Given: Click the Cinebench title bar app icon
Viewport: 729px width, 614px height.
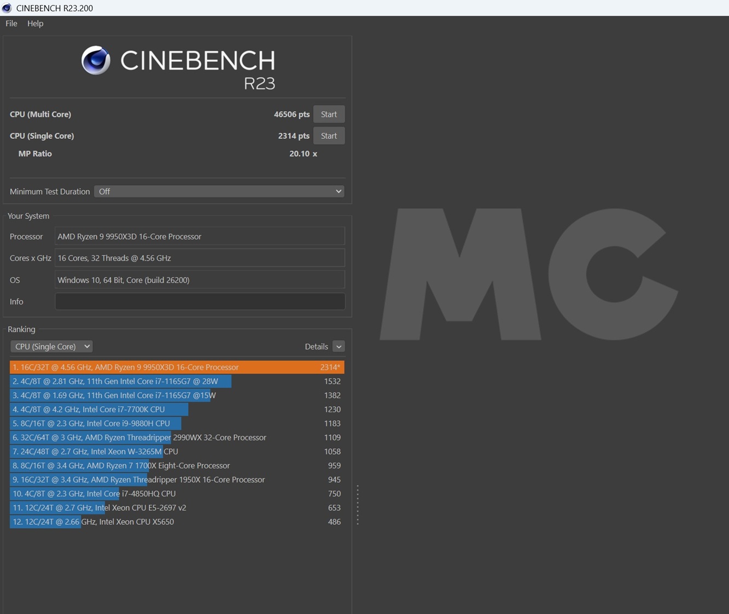Looking at the screenshot, I should click(7, 8).
